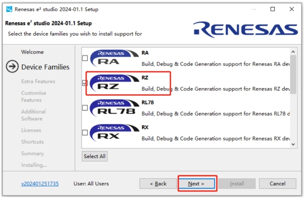
Task: Check the RX device family checkbox
Action: 85,133
